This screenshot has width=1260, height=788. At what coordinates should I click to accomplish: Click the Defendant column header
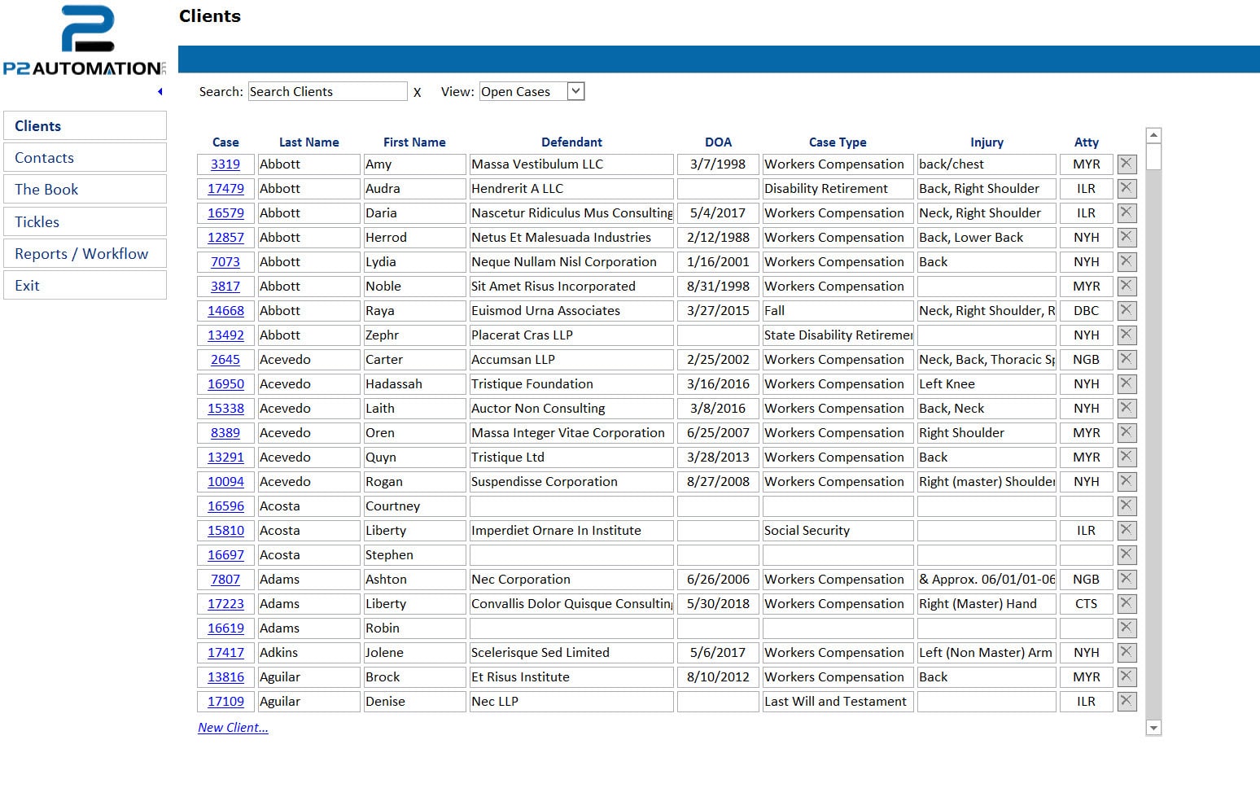[x=571, y=142]
